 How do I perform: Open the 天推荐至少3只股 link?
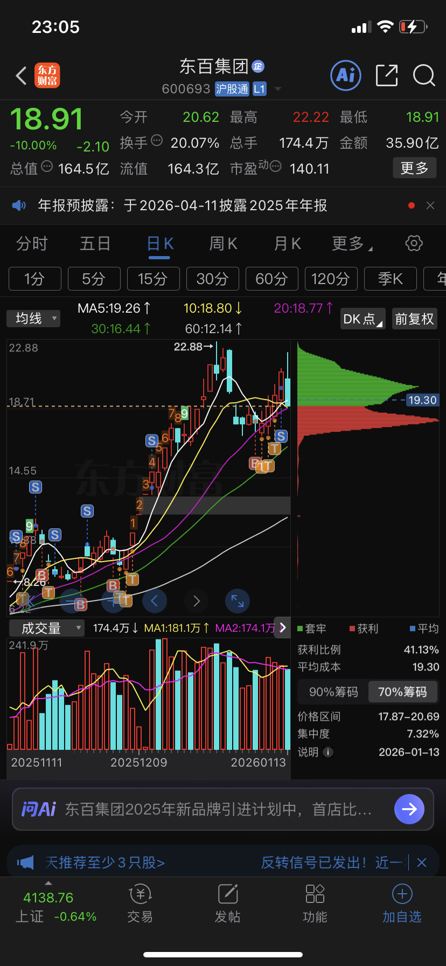(105, 862)
